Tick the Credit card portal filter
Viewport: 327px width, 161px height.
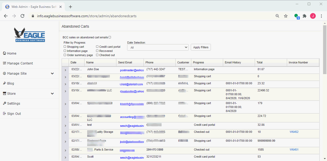[x=97, y=47]
